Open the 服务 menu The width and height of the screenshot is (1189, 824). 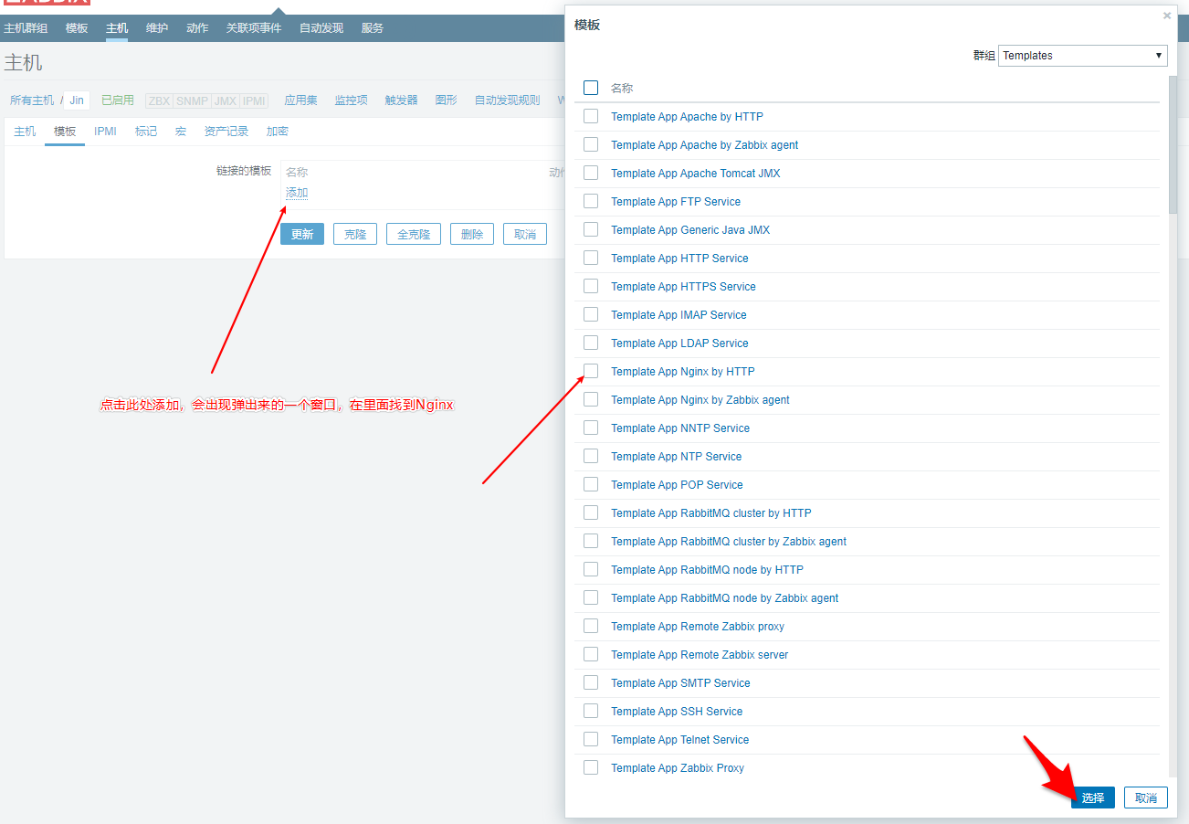point(373,28)
